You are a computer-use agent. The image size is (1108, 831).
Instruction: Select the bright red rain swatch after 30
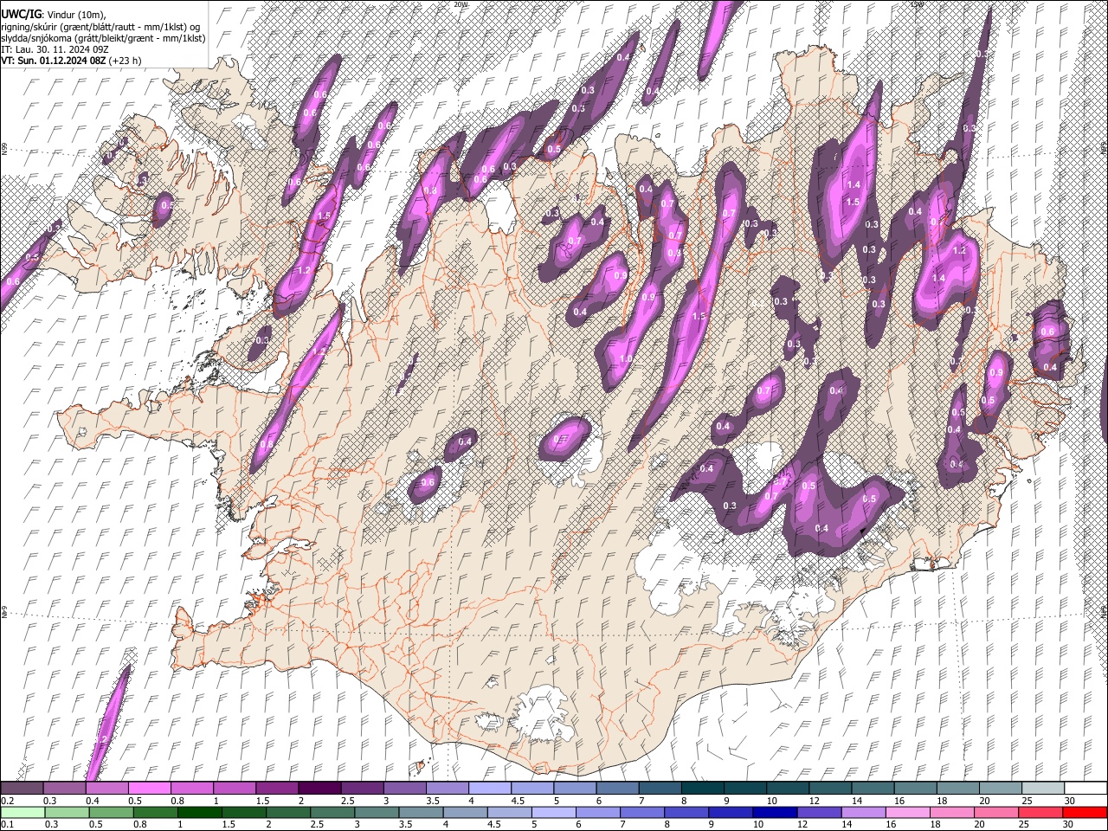coord(1084,812)
